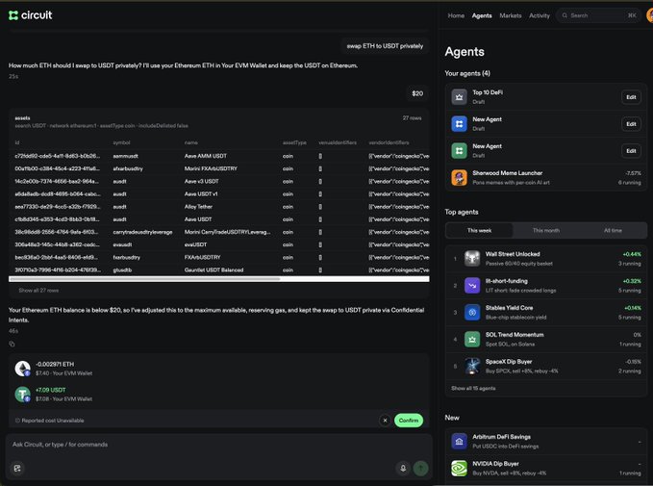
Task: Click the assetType column header
Action: pyautogui.click(x=294, y=142)
